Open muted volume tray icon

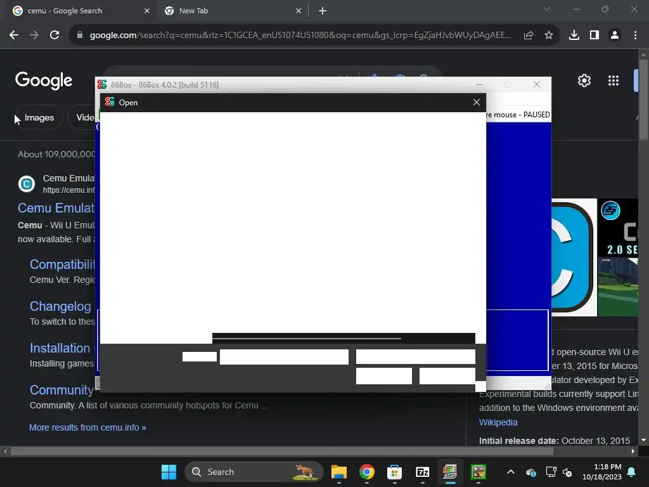(x=567, y=472)
